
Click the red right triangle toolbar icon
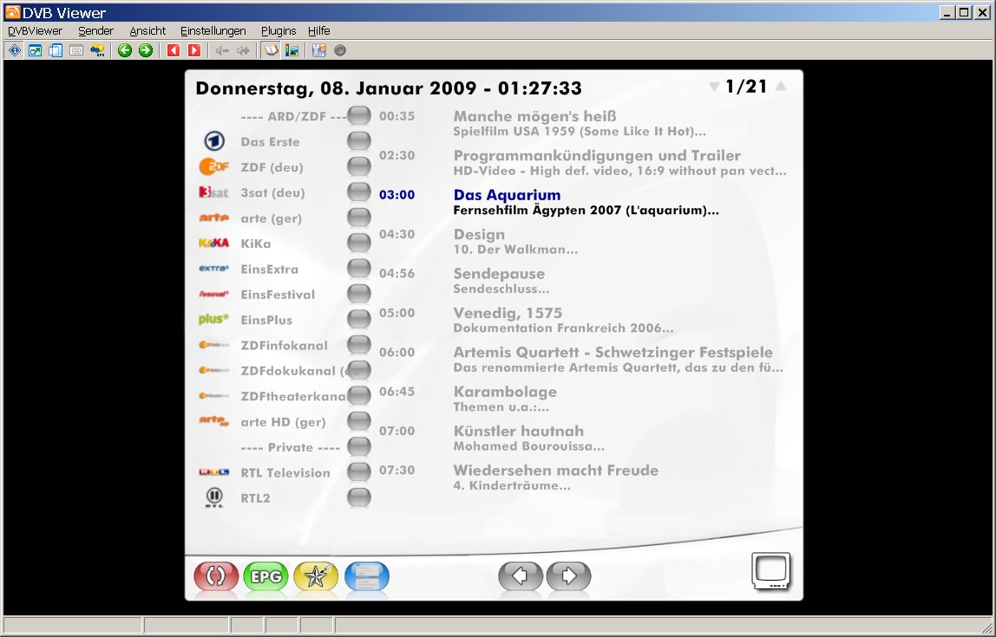point(194,50)
